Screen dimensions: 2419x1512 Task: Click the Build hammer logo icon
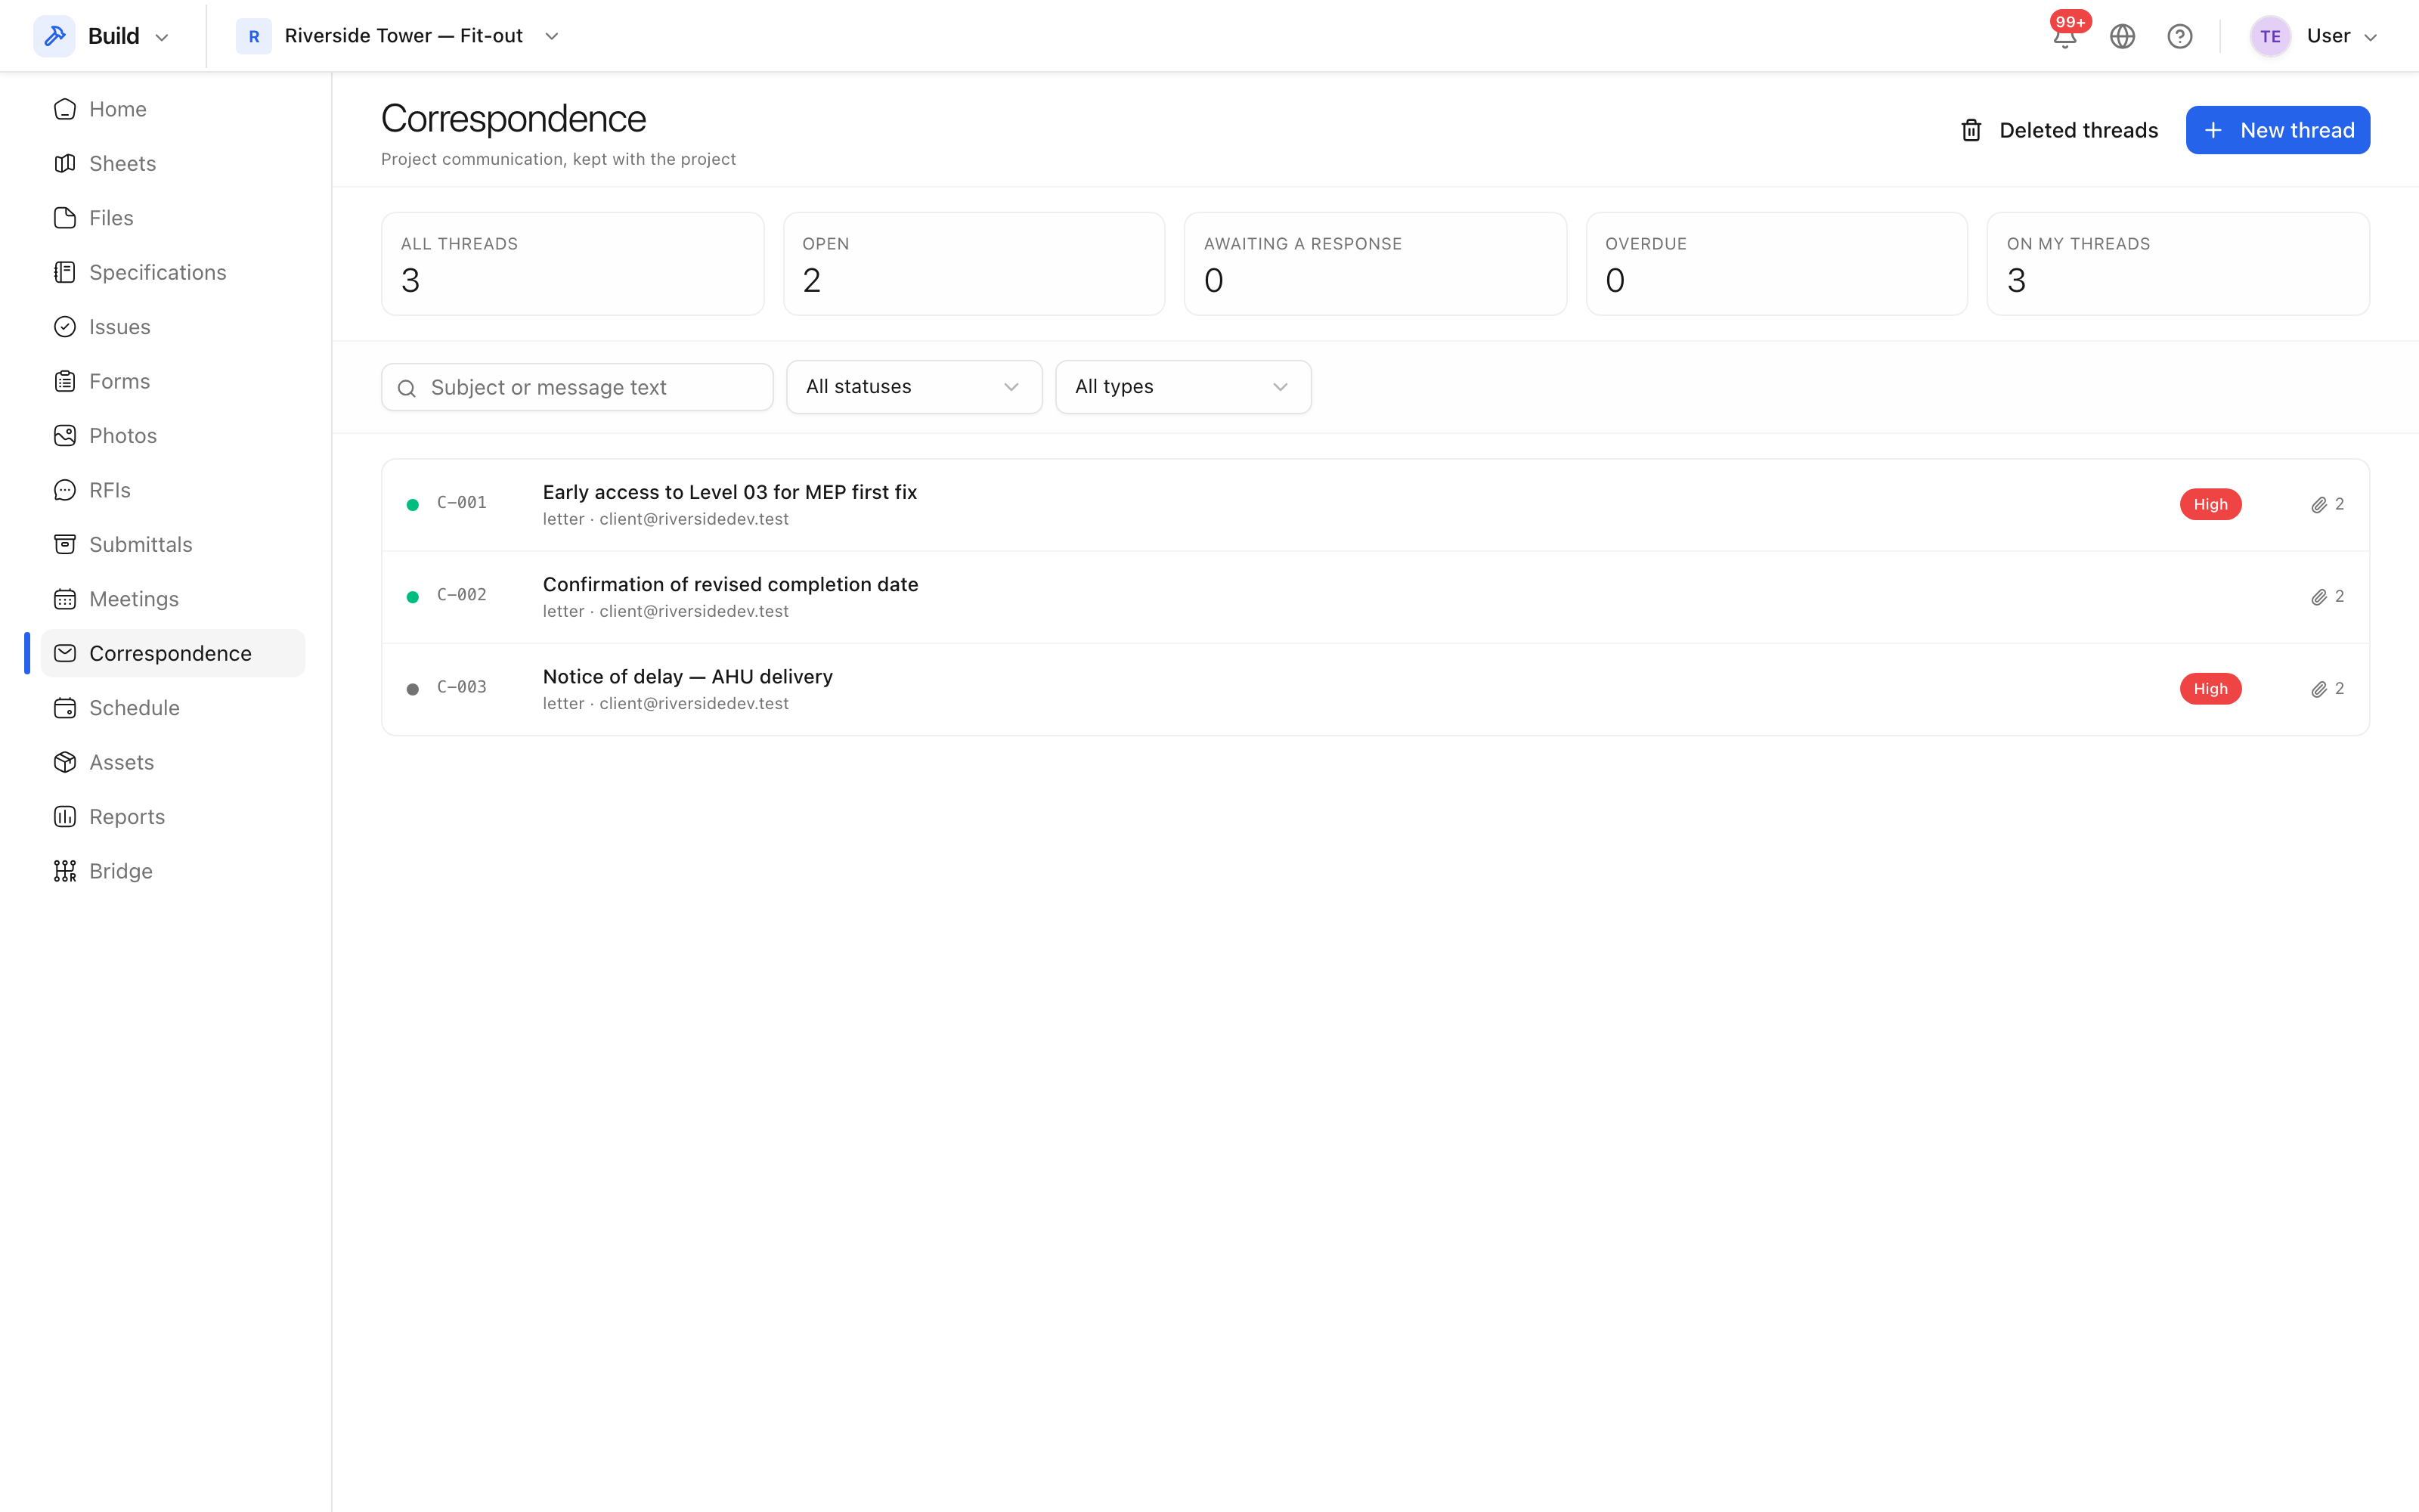point(55,36)
